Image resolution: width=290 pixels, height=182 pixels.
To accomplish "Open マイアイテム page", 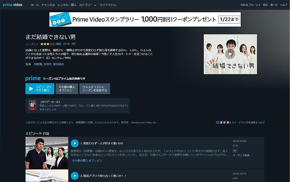I will click(x=108, y=5).
